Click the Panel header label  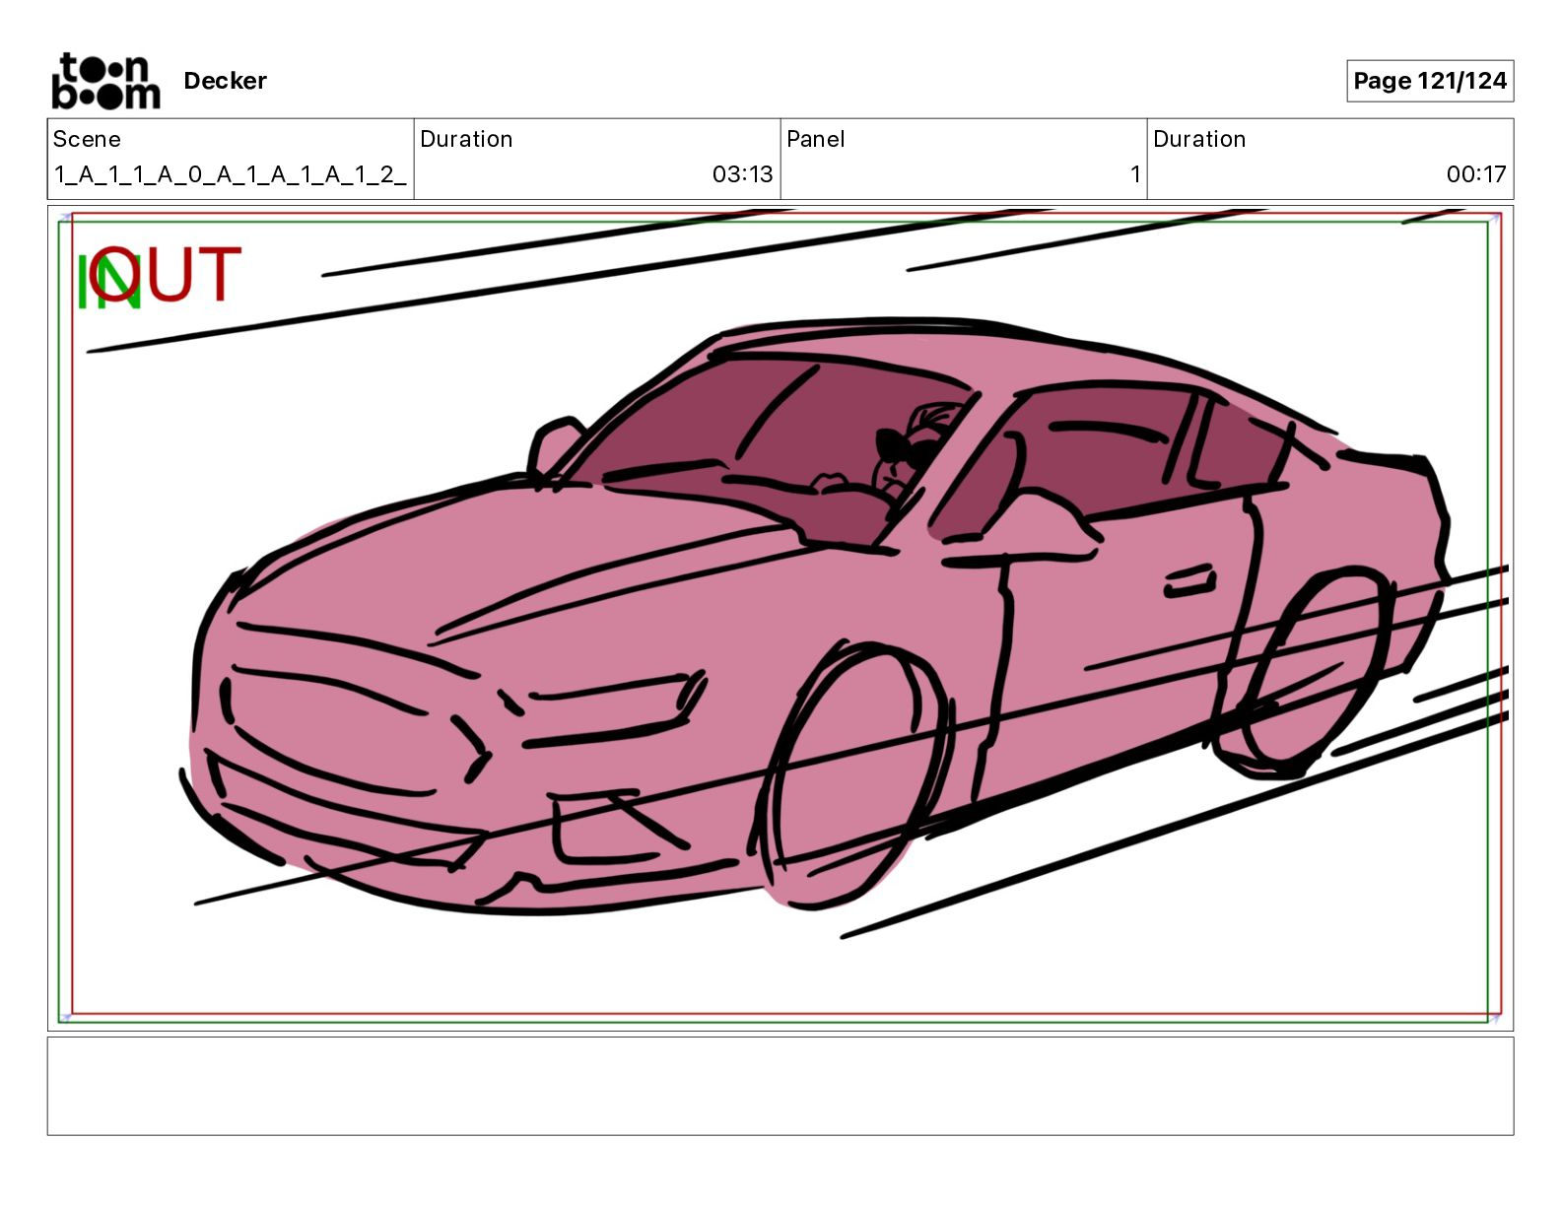point(815,139)
